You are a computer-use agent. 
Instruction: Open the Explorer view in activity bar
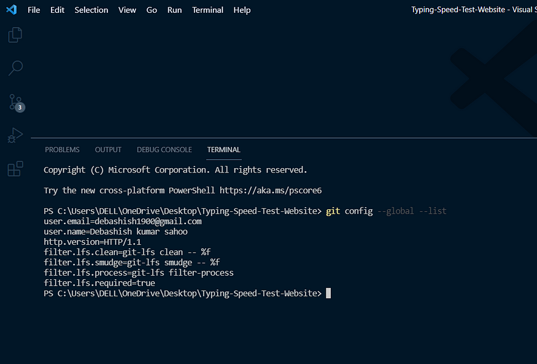15,34
